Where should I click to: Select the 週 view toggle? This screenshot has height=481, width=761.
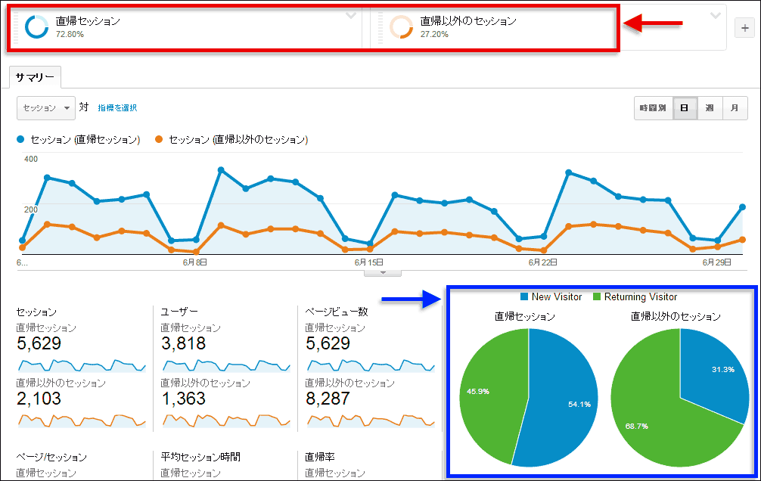pos(710,108)
